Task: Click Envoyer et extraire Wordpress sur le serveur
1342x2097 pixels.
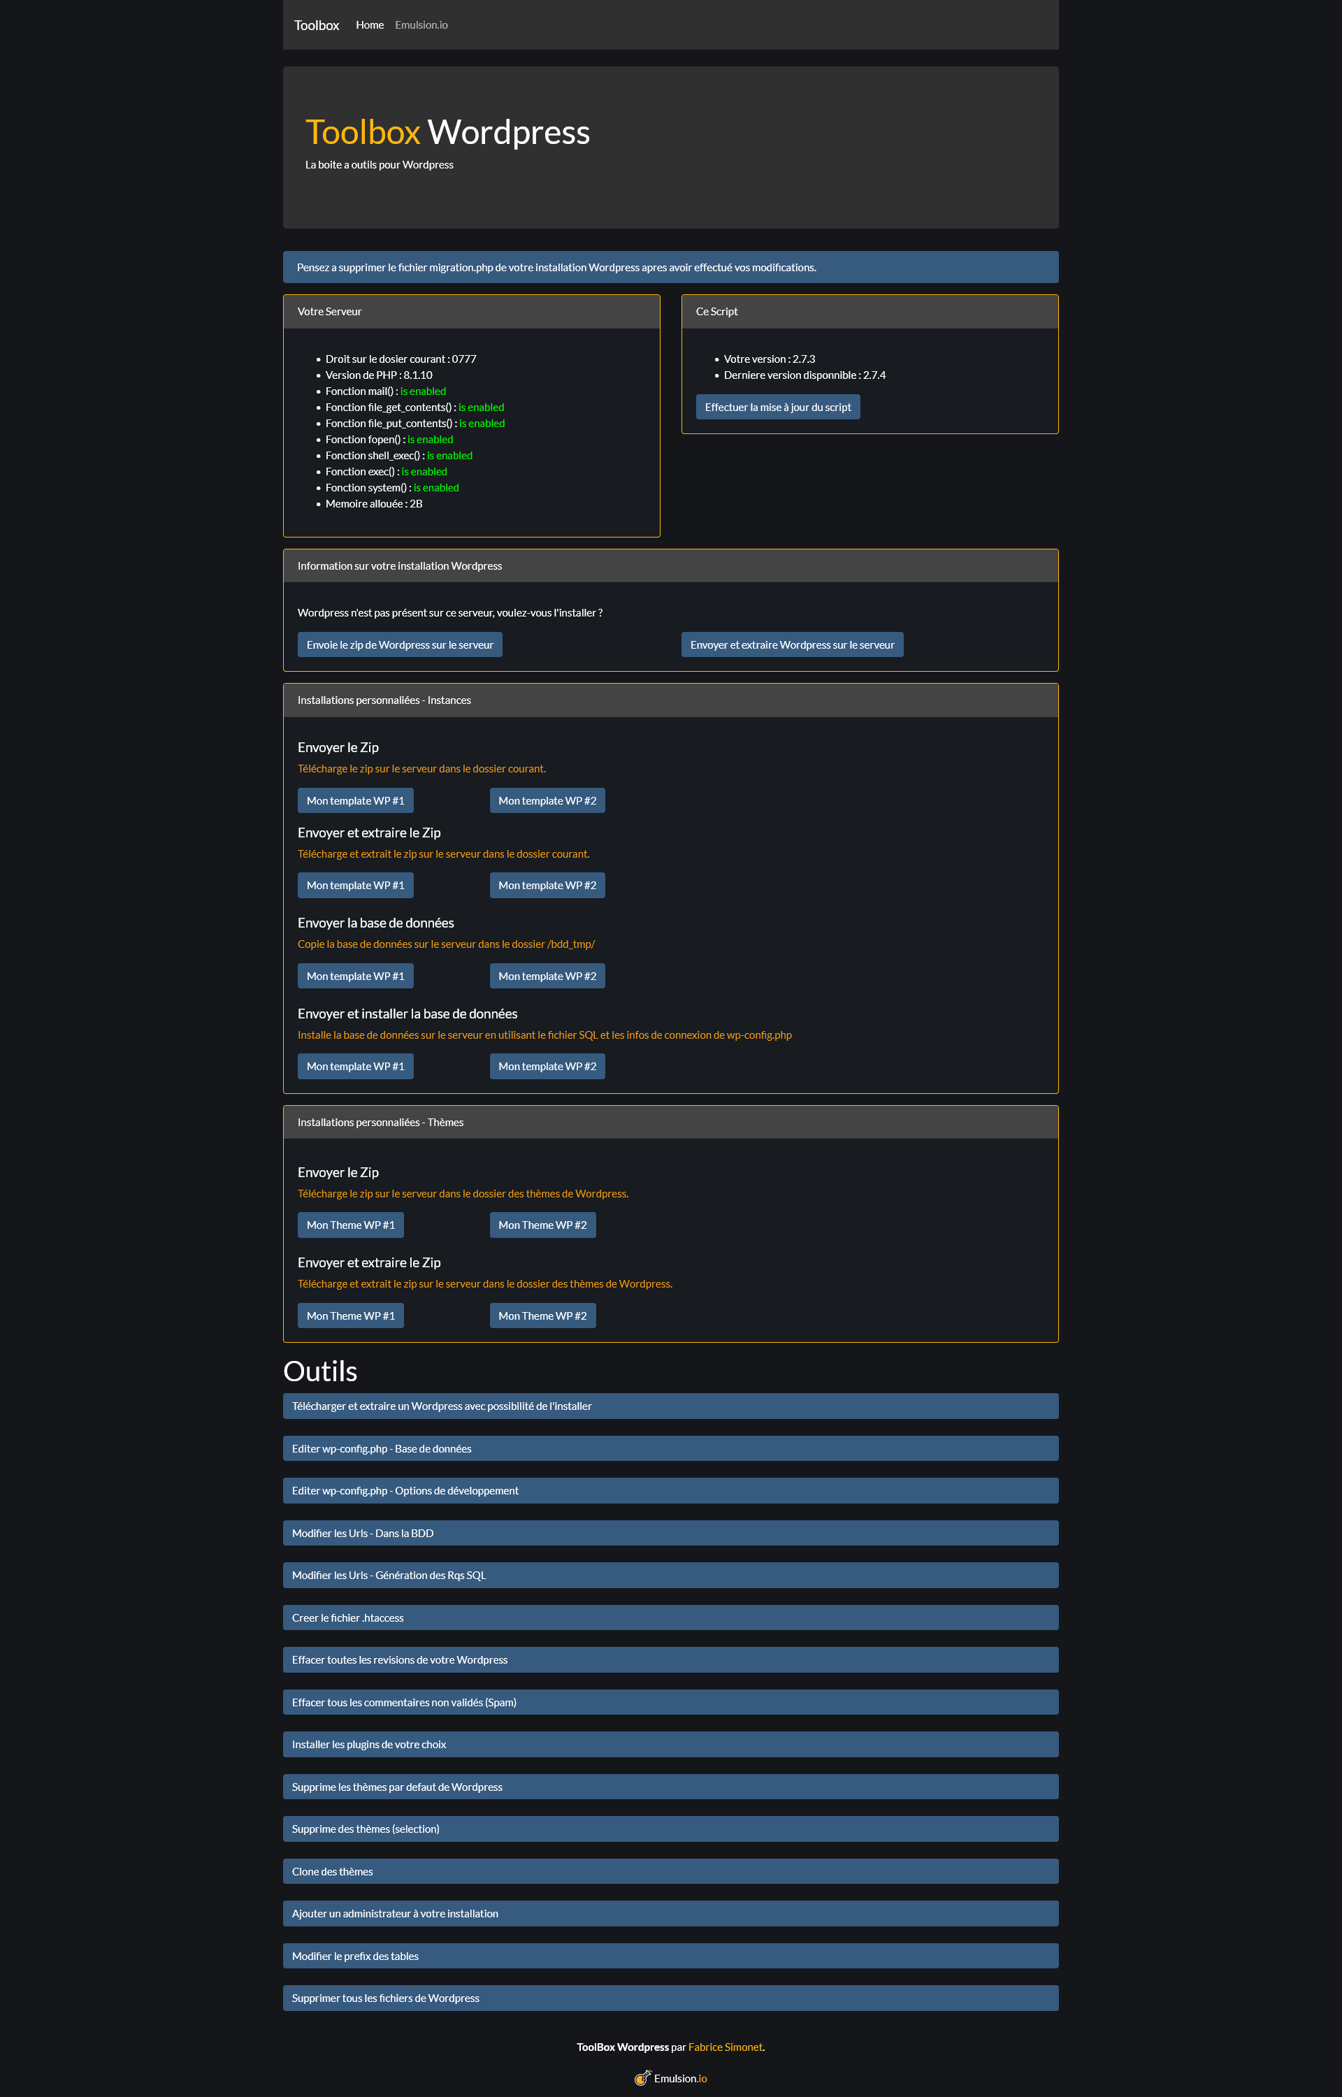Action: point(791,644)
